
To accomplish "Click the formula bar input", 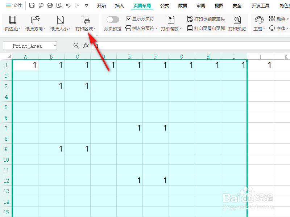I will click(191, 46).
